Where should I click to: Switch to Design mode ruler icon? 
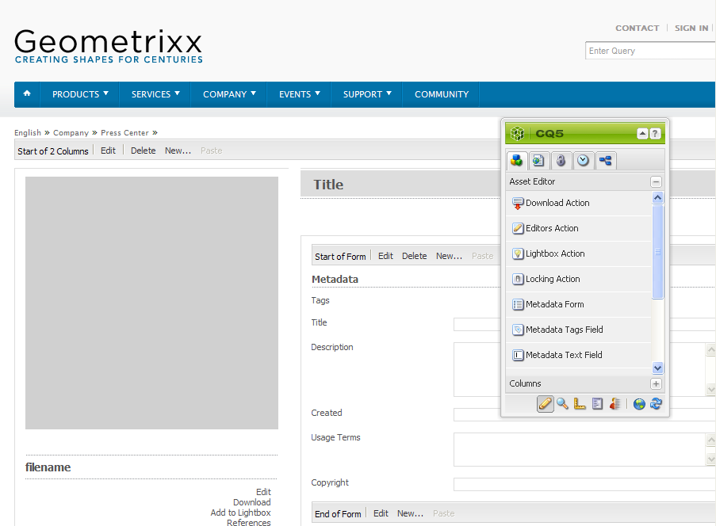(580, 404)
